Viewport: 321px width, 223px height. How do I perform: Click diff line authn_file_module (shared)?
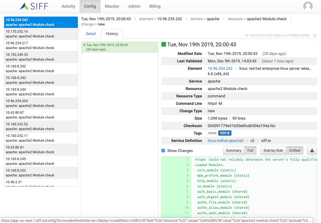[x=222, y=202]
